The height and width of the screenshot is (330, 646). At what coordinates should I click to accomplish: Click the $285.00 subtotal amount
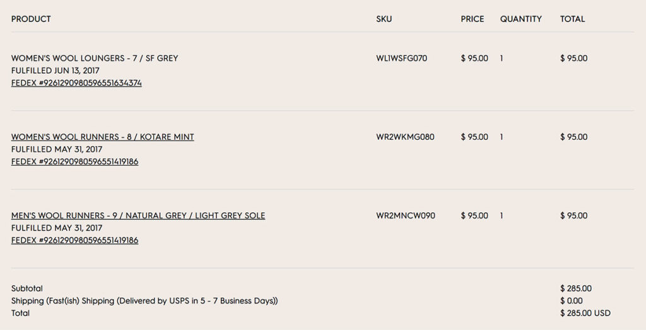(x=576, y=288)
